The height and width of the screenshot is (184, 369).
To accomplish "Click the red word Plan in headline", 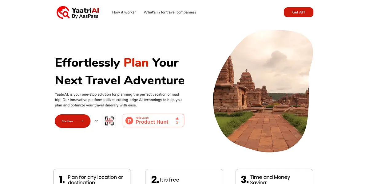I will click(x=136, y=63).
